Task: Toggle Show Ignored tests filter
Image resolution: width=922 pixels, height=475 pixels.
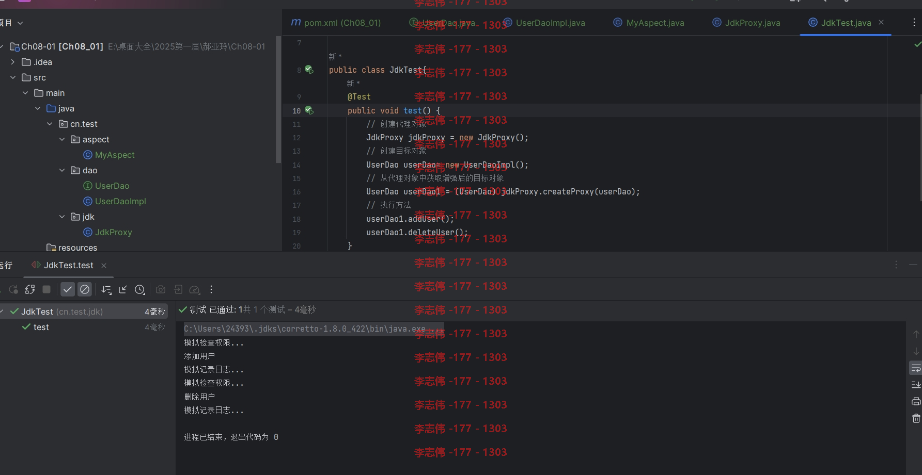Action: click(x=85, y=289)
